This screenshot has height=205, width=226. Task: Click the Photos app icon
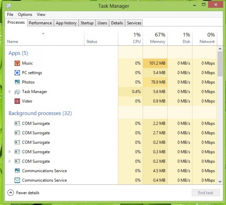(x=17, y=82)
